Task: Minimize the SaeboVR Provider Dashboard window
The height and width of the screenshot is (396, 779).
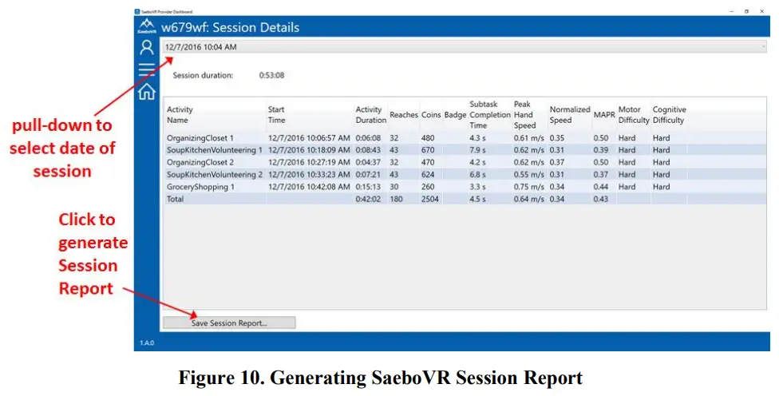Action: click(x=732, y=11)
